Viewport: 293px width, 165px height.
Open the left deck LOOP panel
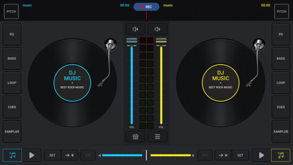[12, 82]
